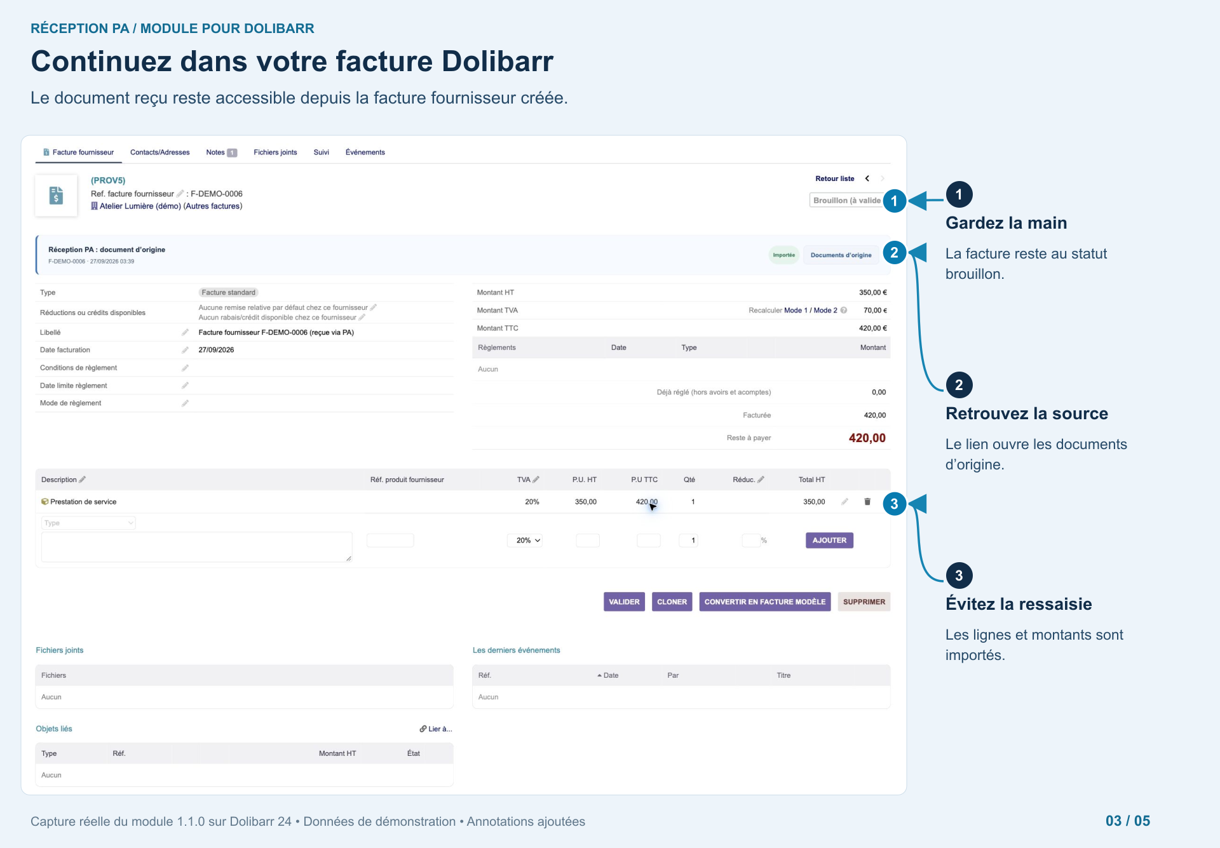Click the new line description text area
Viewport: 1220px width, 848px height.
point(197,547)
